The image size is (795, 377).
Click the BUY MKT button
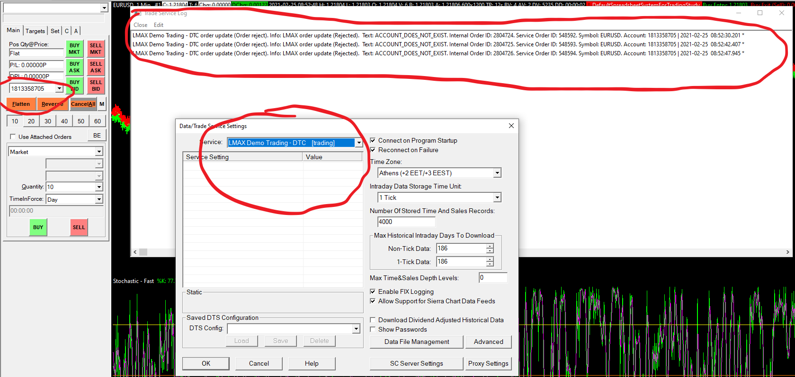(x=74, y=49)
